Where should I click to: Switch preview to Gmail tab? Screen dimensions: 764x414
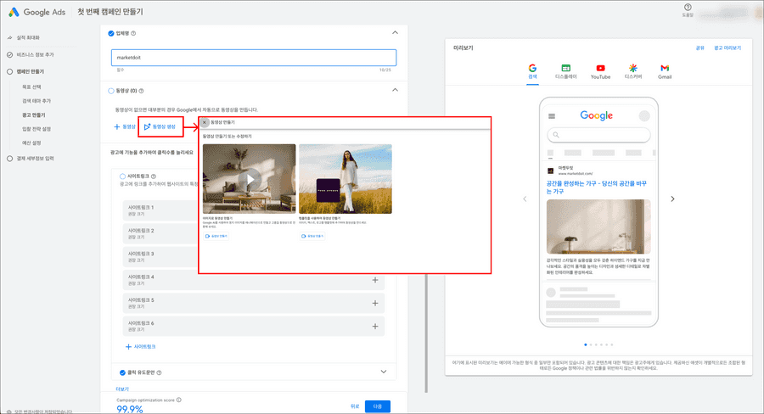(x=665, y=71)
